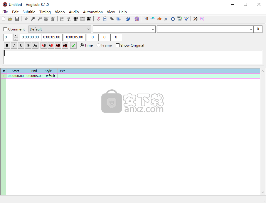Open Attachments paperclip icon
This screenshot has width=266, height=203.
coord(112,19)
